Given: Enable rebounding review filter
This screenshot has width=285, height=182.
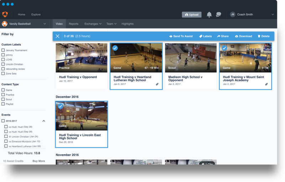Looking at the screenshot, I should click(x=3, y=69).
